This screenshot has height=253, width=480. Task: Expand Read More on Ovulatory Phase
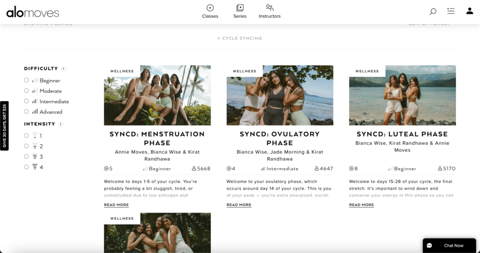tap(239, 205)
